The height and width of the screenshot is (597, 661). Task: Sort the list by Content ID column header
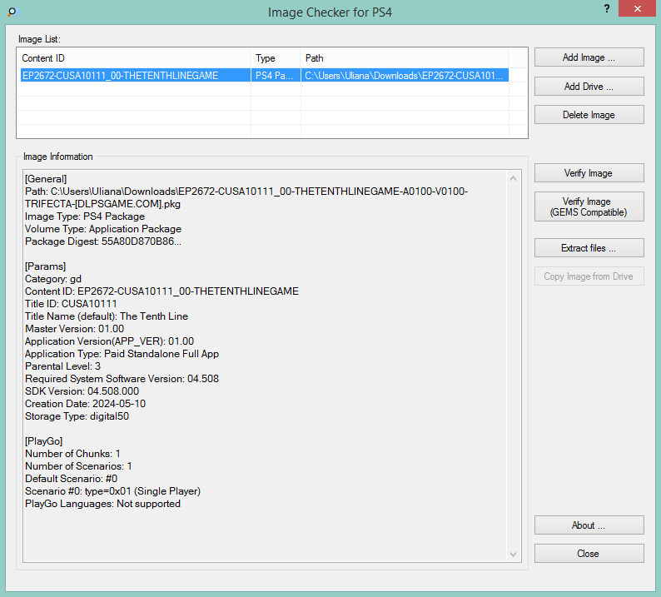pos(133,58)
